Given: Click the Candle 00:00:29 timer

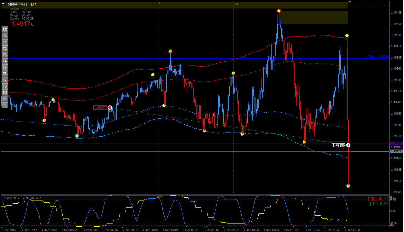Looking at the screenshot, I should click(x=21, y=18).
